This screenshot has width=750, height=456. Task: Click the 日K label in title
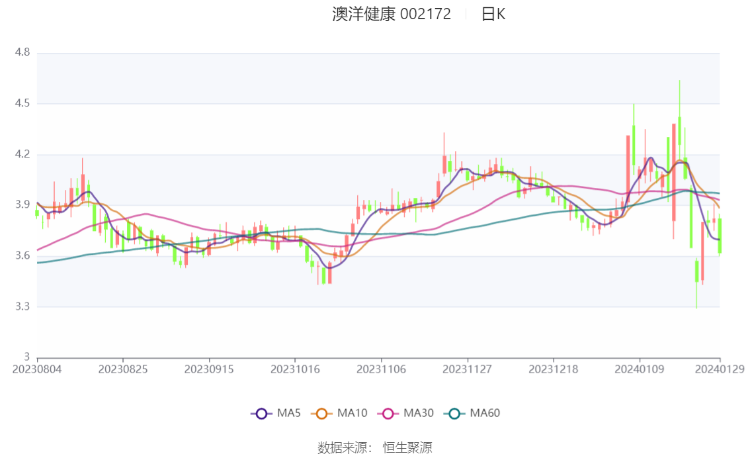click(x=493, y=14)
